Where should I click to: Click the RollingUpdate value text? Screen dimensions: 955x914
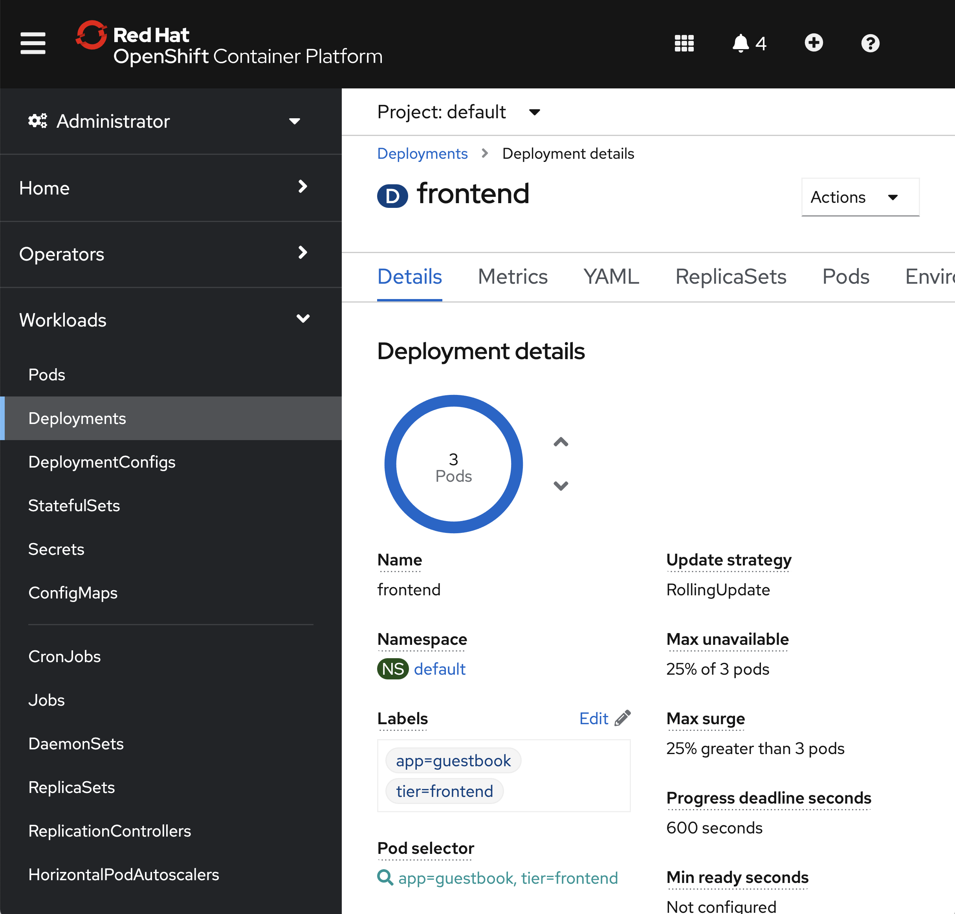pyautogui.click(x=718, y=589)
